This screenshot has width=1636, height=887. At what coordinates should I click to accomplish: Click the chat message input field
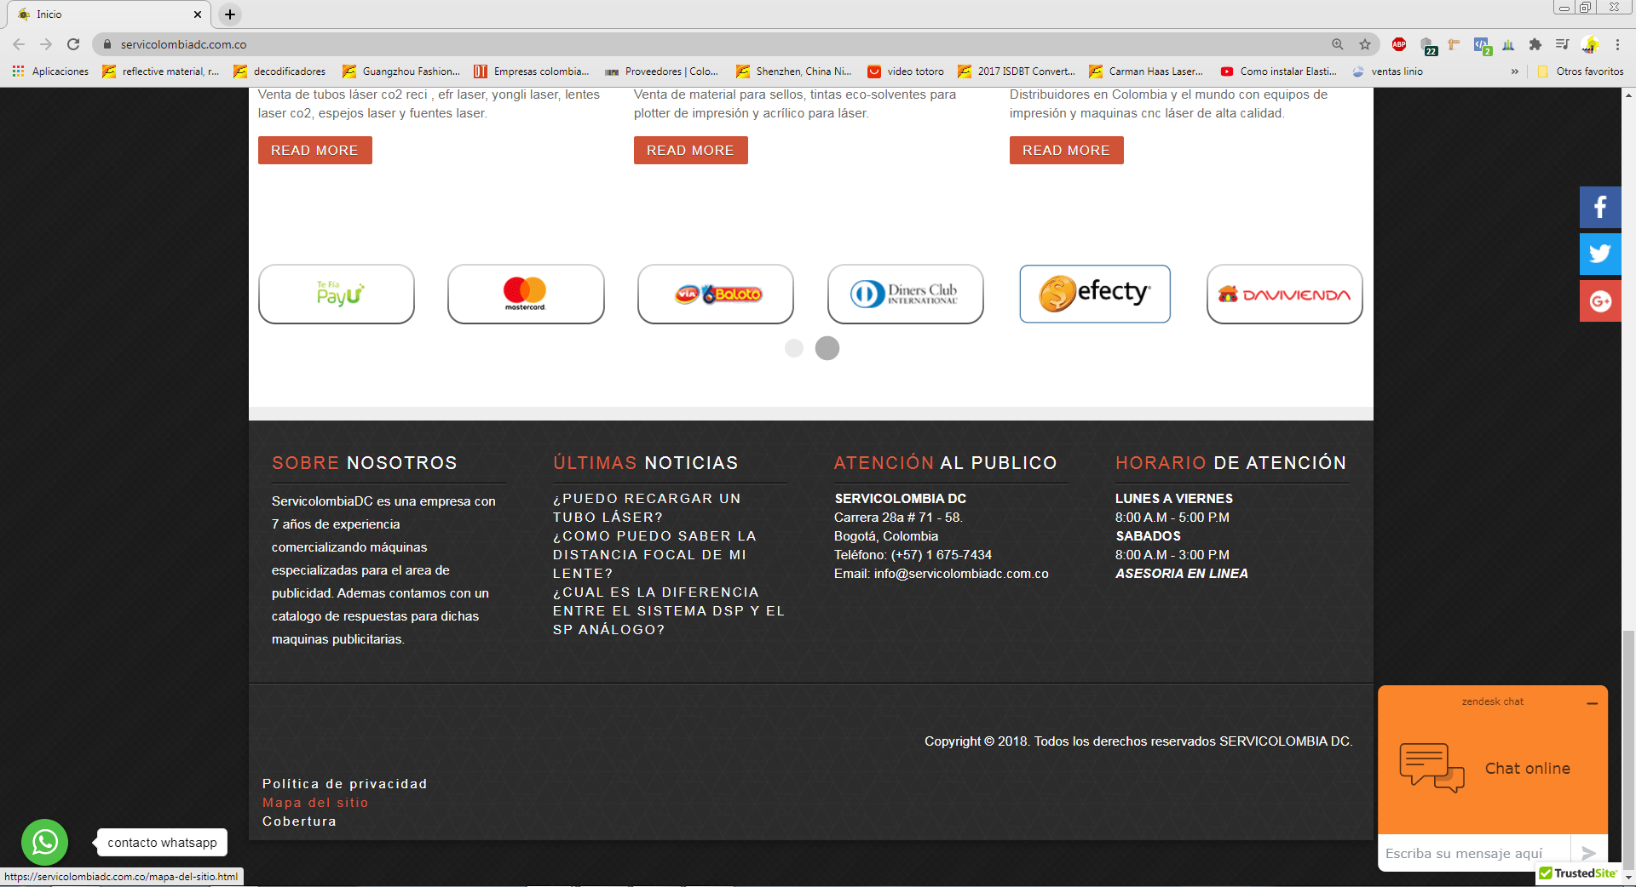pyautogui.click(x=1474, y=853)
